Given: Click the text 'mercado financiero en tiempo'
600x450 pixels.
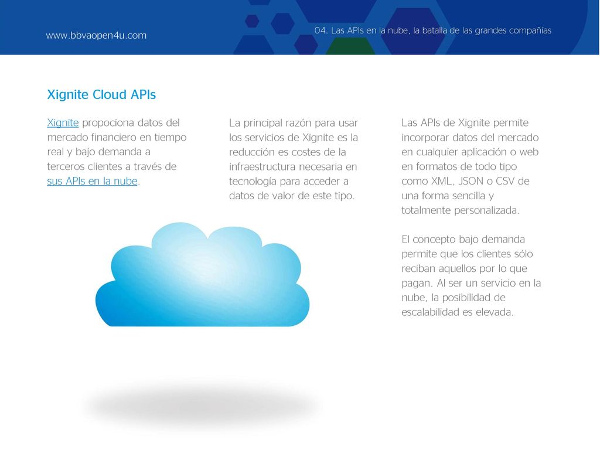Looking at the screenshot, I should tap(117, 137).
